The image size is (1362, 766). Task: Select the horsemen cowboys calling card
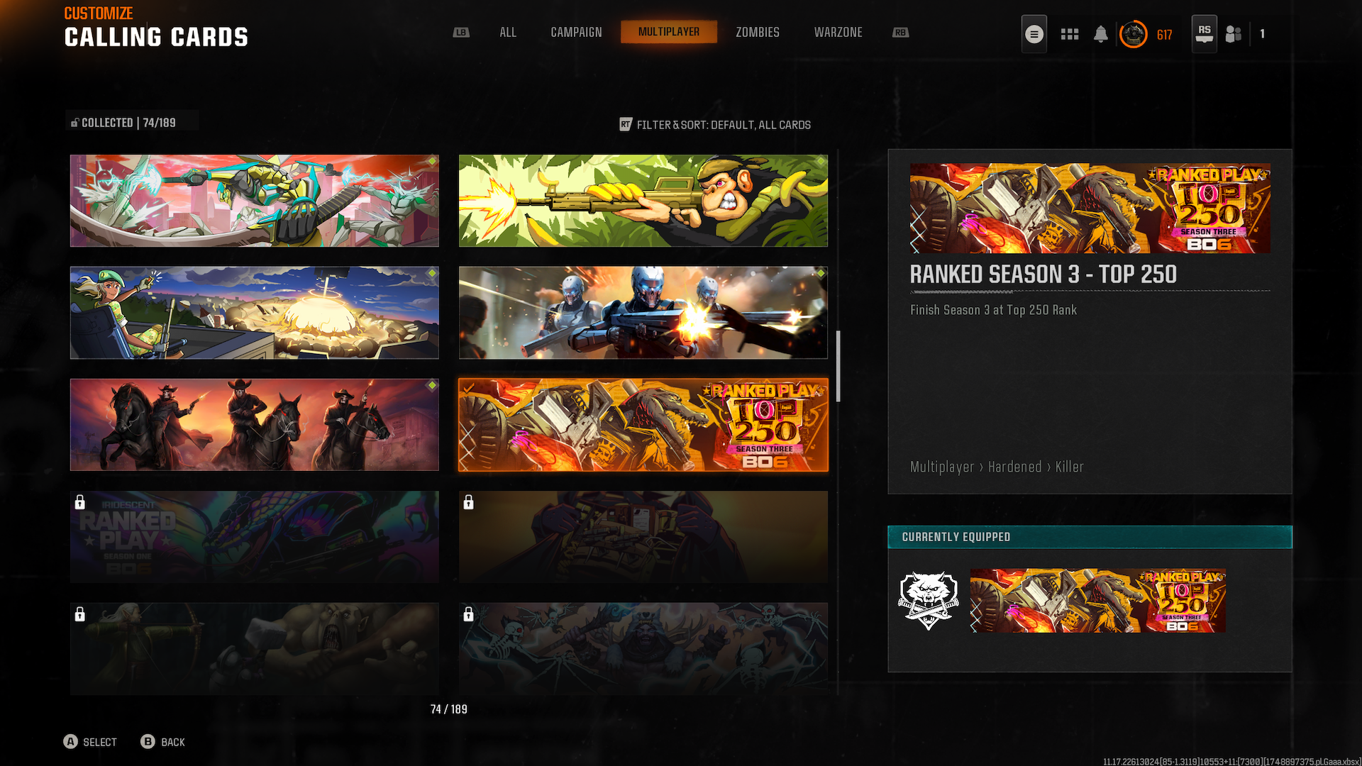pos(255,425)
